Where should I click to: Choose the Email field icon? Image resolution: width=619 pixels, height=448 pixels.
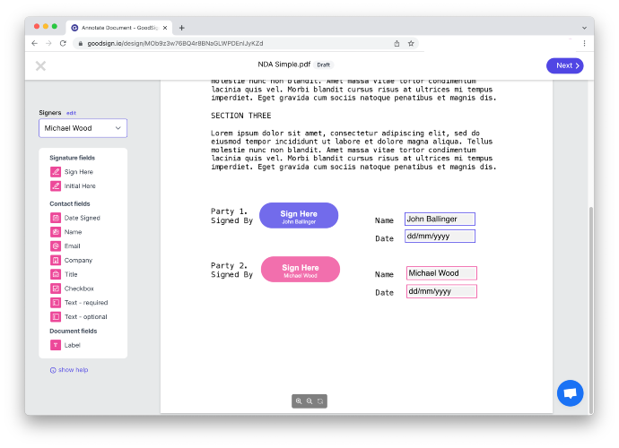[x=56, y=246]
